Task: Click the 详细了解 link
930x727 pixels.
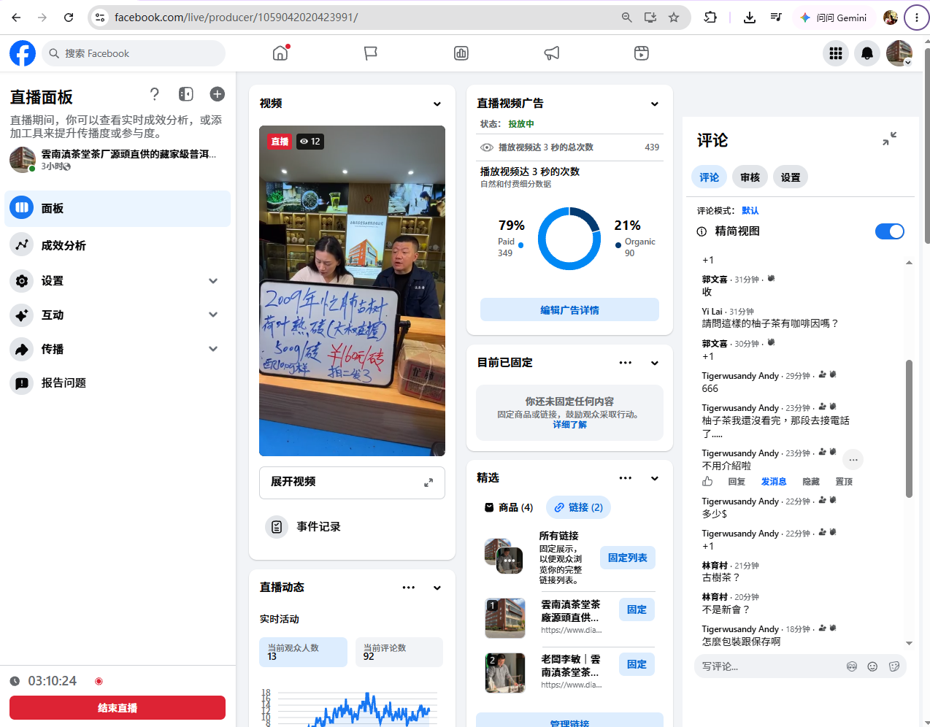Action: [569, 425]
